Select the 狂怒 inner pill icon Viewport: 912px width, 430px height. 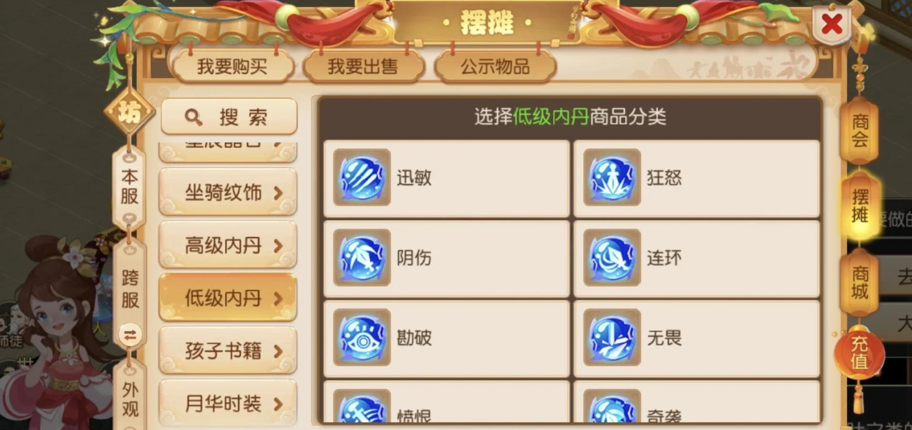click(612, 177)
